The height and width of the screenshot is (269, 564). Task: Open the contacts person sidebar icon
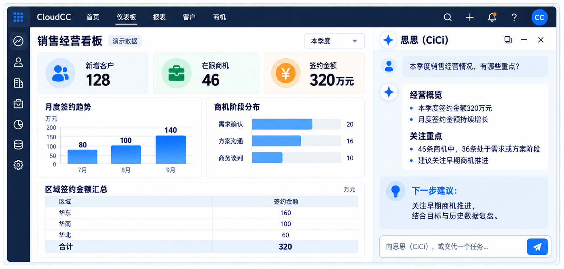point(18,62)
